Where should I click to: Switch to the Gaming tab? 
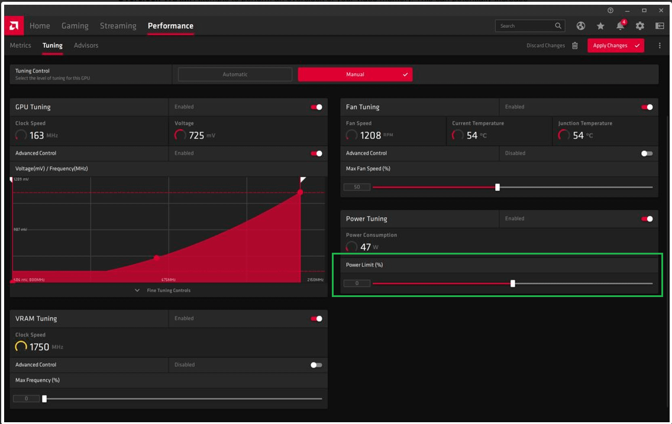[x=75, y=25]
